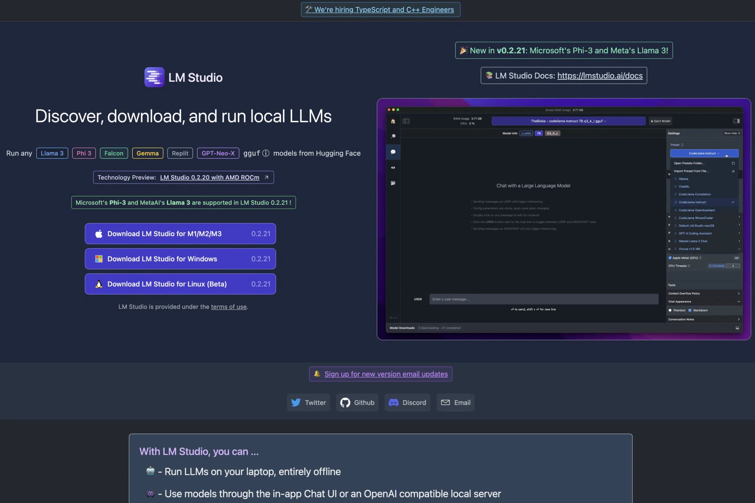This screenshot has height=503, width=755.
Task: Open the My Models folder icon in the sidebar
Action: click(393, 183)
